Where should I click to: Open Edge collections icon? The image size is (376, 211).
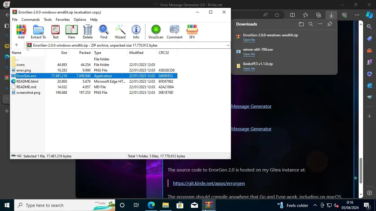[x=318, y=15]
